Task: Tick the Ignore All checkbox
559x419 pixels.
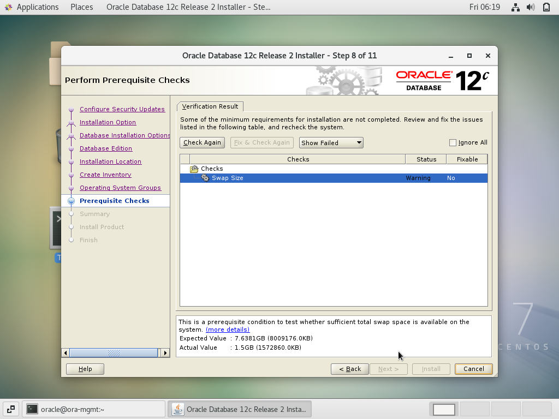Action: (453, 142)
